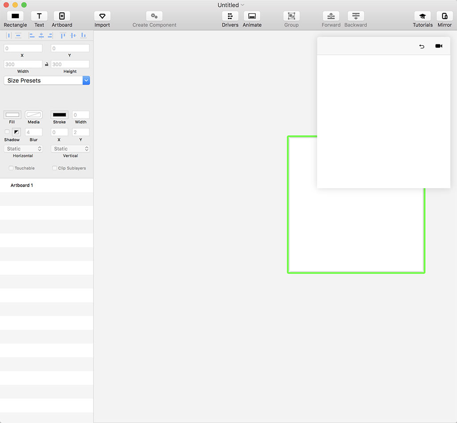
Task: Open the Import tool
Action: [102, 16]
